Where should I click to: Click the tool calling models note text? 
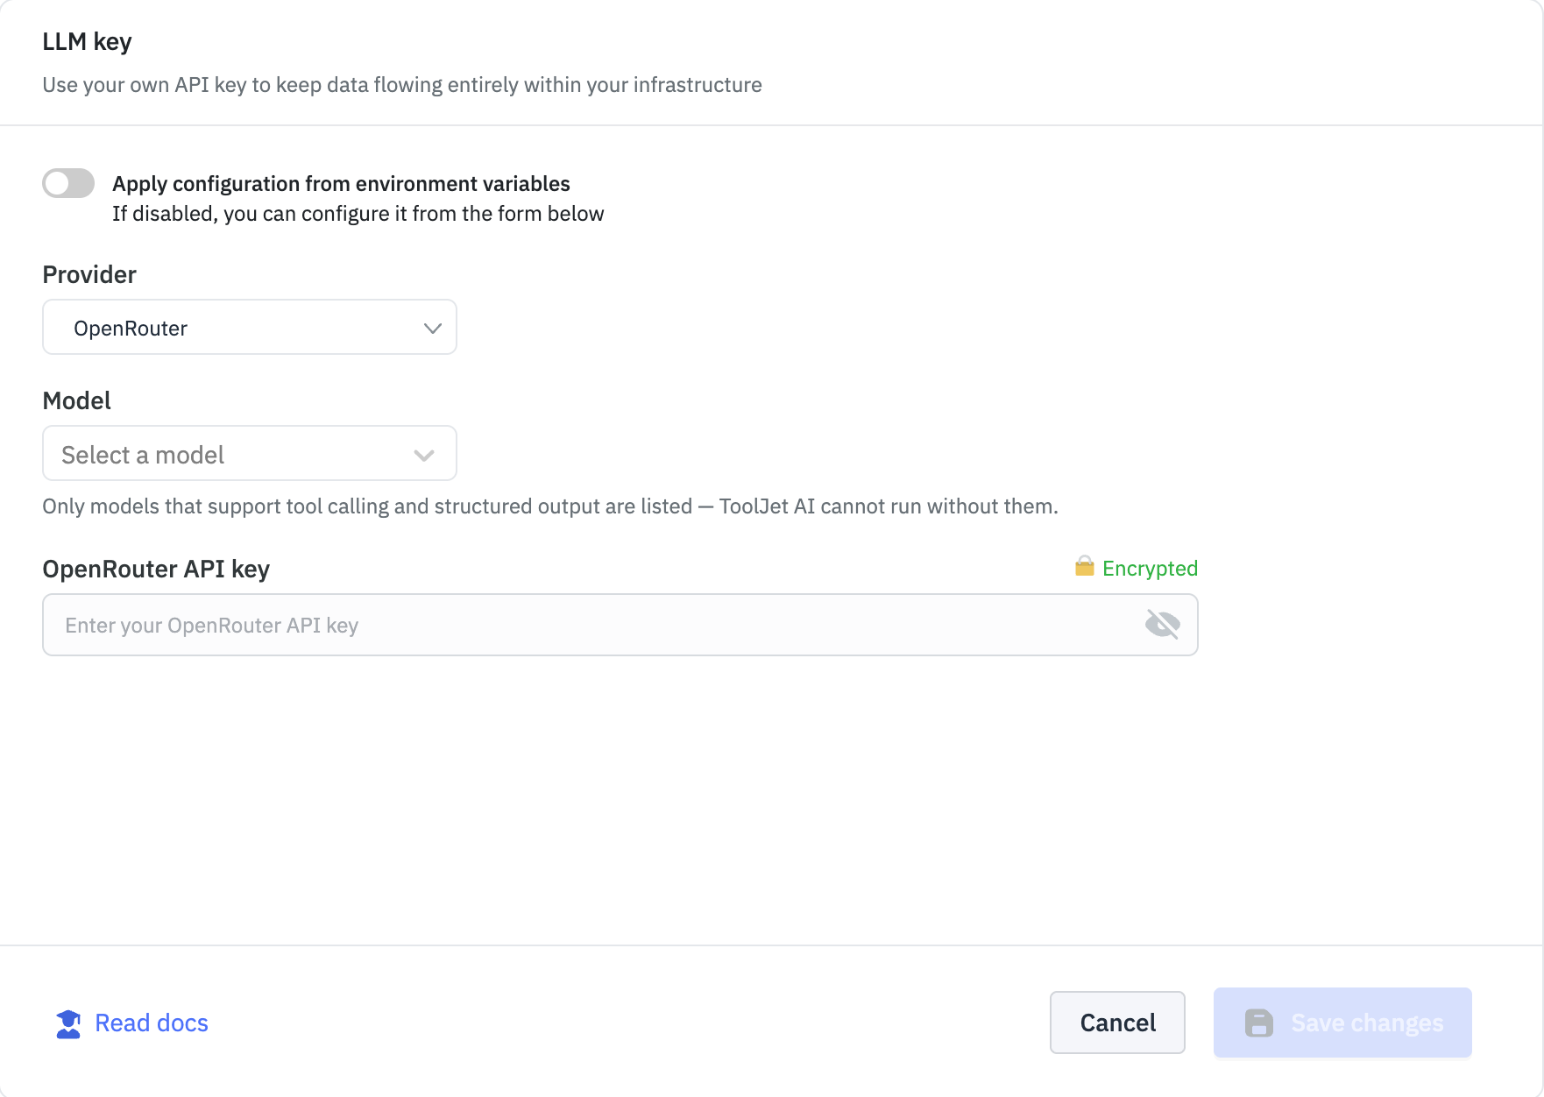(x=550, y=506)
